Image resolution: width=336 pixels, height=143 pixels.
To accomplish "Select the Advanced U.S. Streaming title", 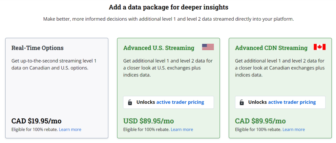I will click(x=159, y=48).
